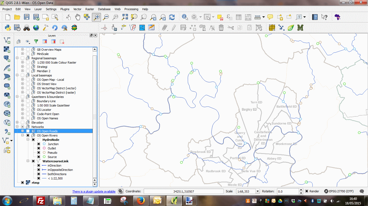This screenshot has width=368, height=206.
Task: Open the Help Contents book icon
Action: pyautogui.click(x=315, y=17)
